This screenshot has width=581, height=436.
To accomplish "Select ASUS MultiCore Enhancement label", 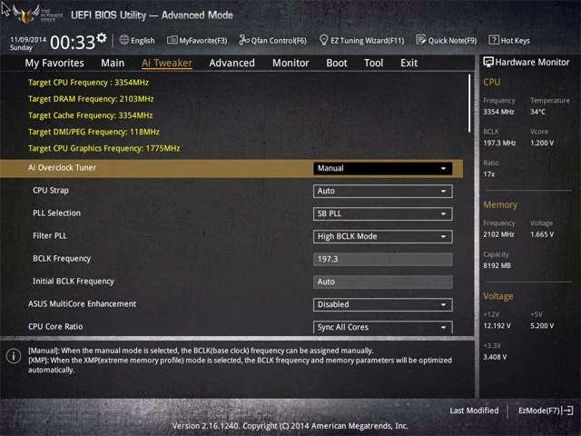I will click(82, 304).
